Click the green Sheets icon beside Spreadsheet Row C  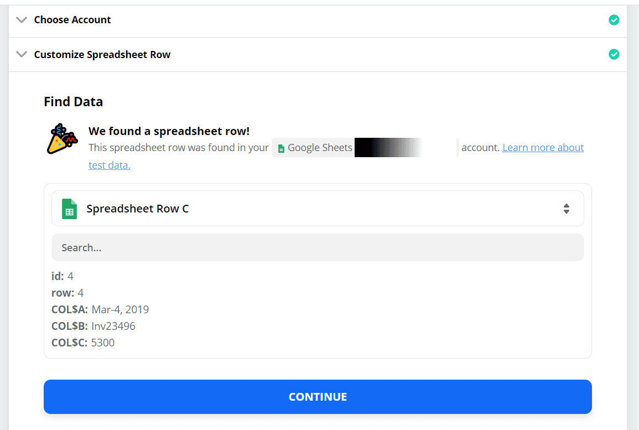tap(70, 209)
